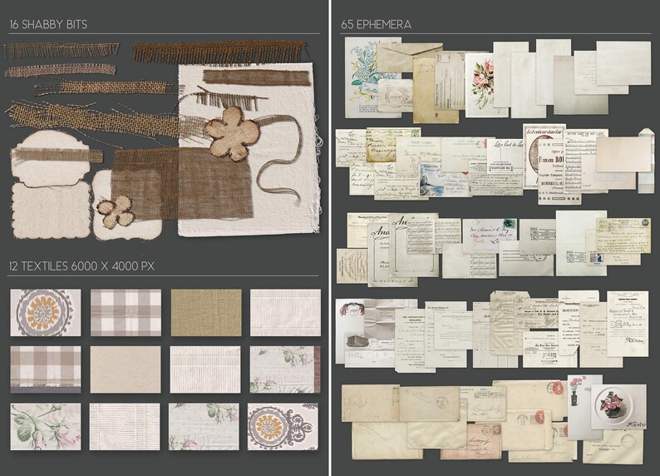The height and width of the screenshot is (476, 660).
Task: Select the large burlap flower embellishment
Action: point(233,133)
